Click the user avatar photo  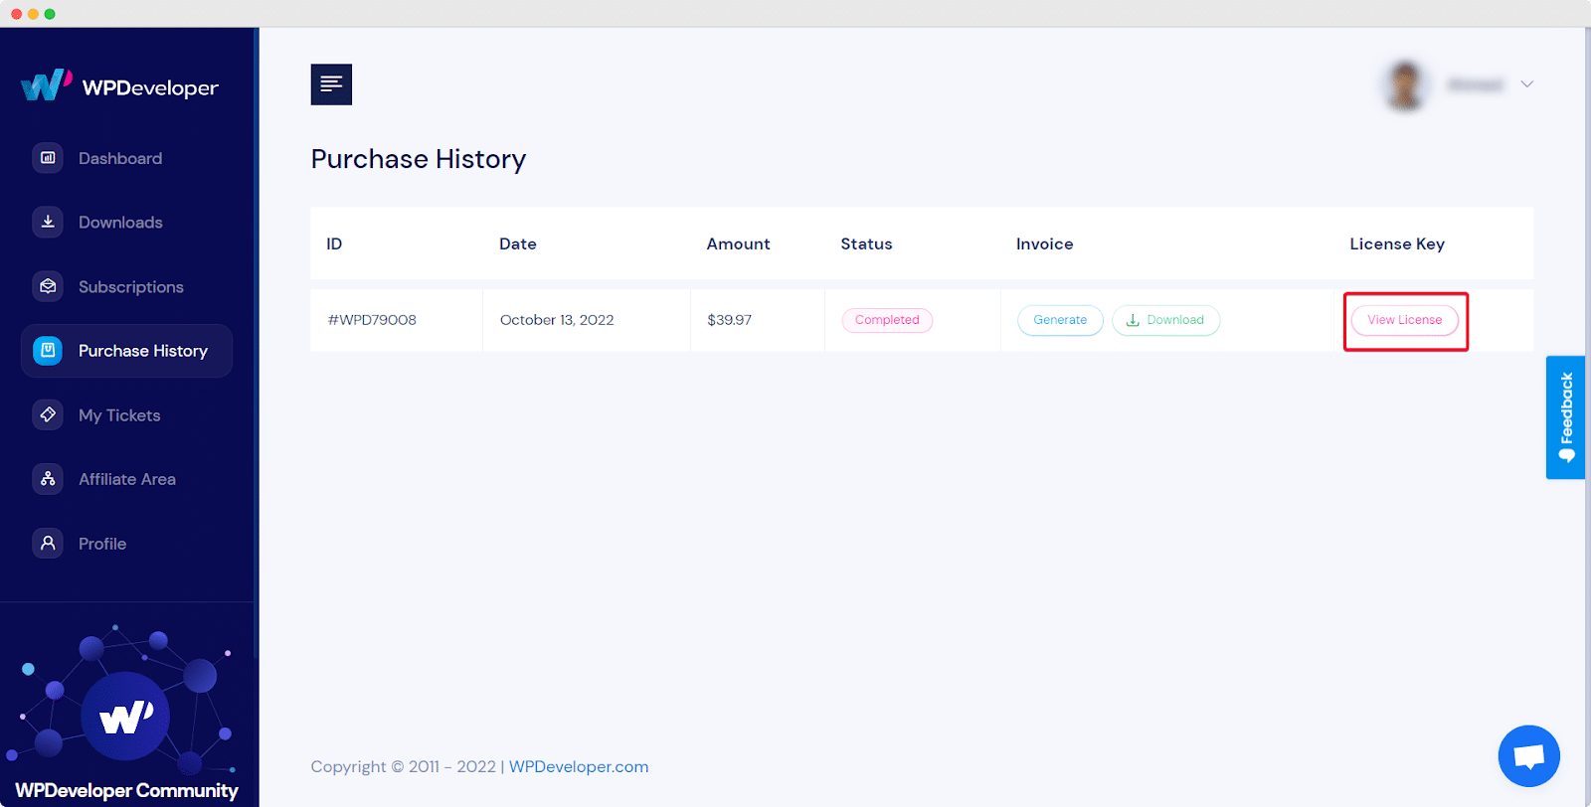pyautogui.click(x=1405, y=85)
